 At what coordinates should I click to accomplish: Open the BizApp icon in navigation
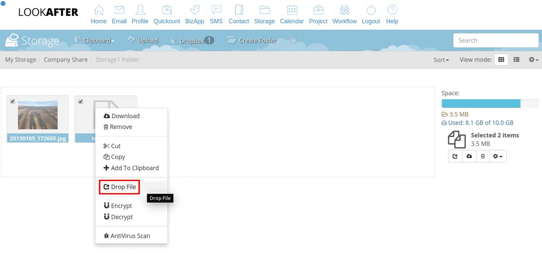coord(194,11)
